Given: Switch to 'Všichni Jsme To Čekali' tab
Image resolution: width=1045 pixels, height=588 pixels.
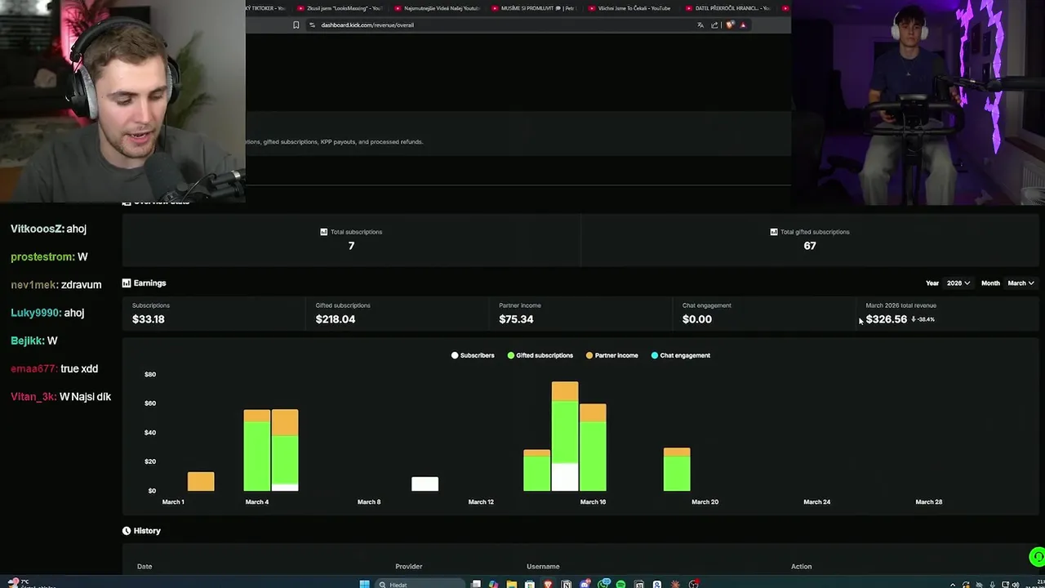Looking at the screenshot, I should [629, 8].
